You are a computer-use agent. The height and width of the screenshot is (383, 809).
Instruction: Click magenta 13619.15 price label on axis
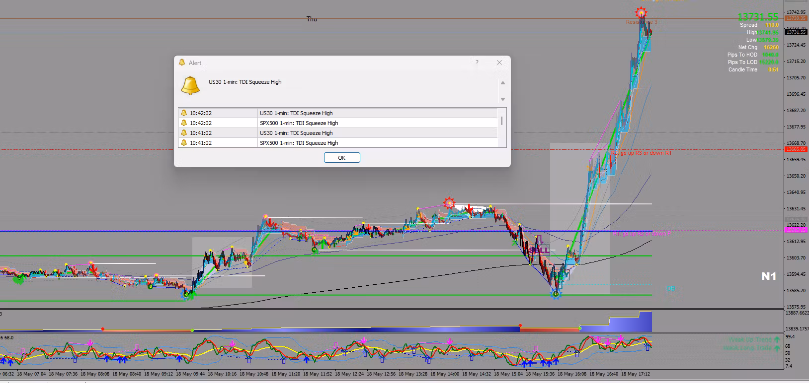[796, 230]
